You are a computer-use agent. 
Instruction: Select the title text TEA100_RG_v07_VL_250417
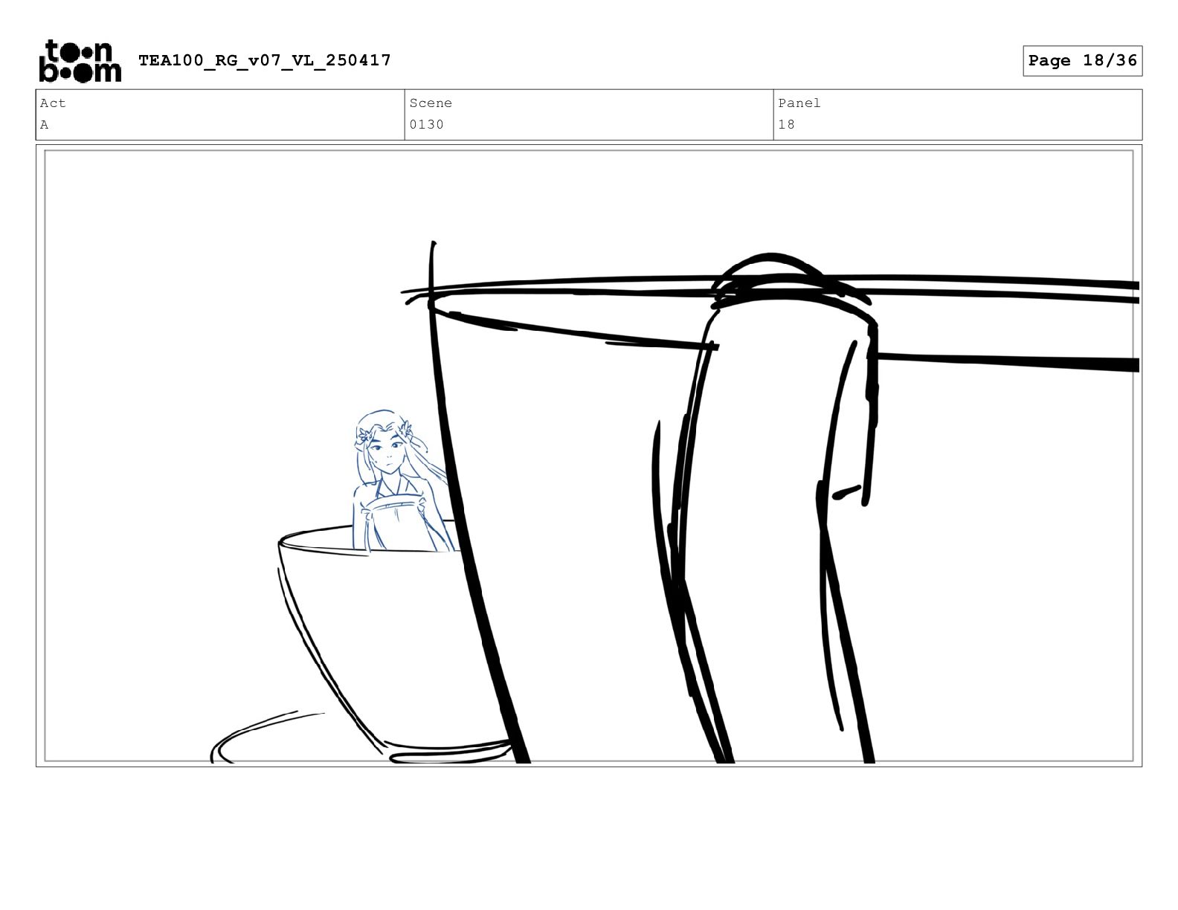point(265,60)
